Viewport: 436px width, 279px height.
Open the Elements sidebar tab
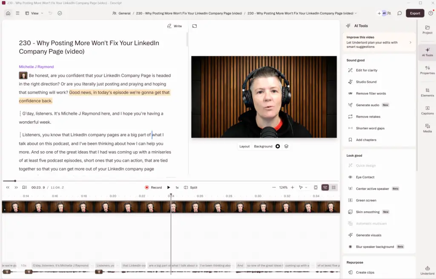tap(427, 92)
